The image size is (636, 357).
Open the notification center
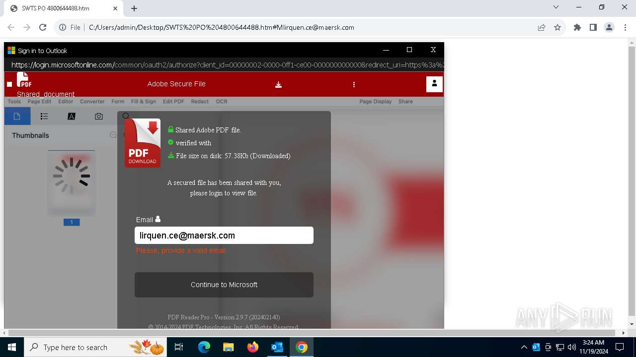[x=620, y=347]
